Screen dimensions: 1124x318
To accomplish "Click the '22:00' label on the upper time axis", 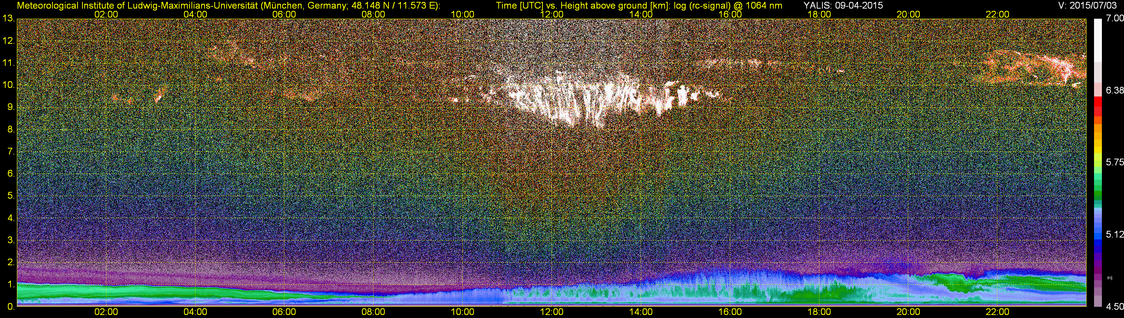I will click(997, 14).
